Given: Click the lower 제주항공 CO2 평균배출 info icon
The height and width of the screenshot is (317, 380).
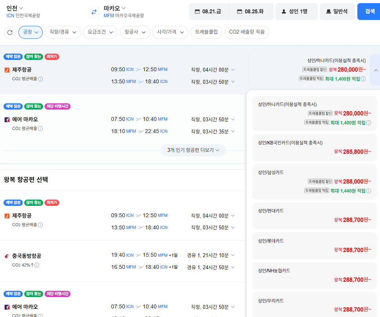Looking at the screenshot, I should click(40, 225).
